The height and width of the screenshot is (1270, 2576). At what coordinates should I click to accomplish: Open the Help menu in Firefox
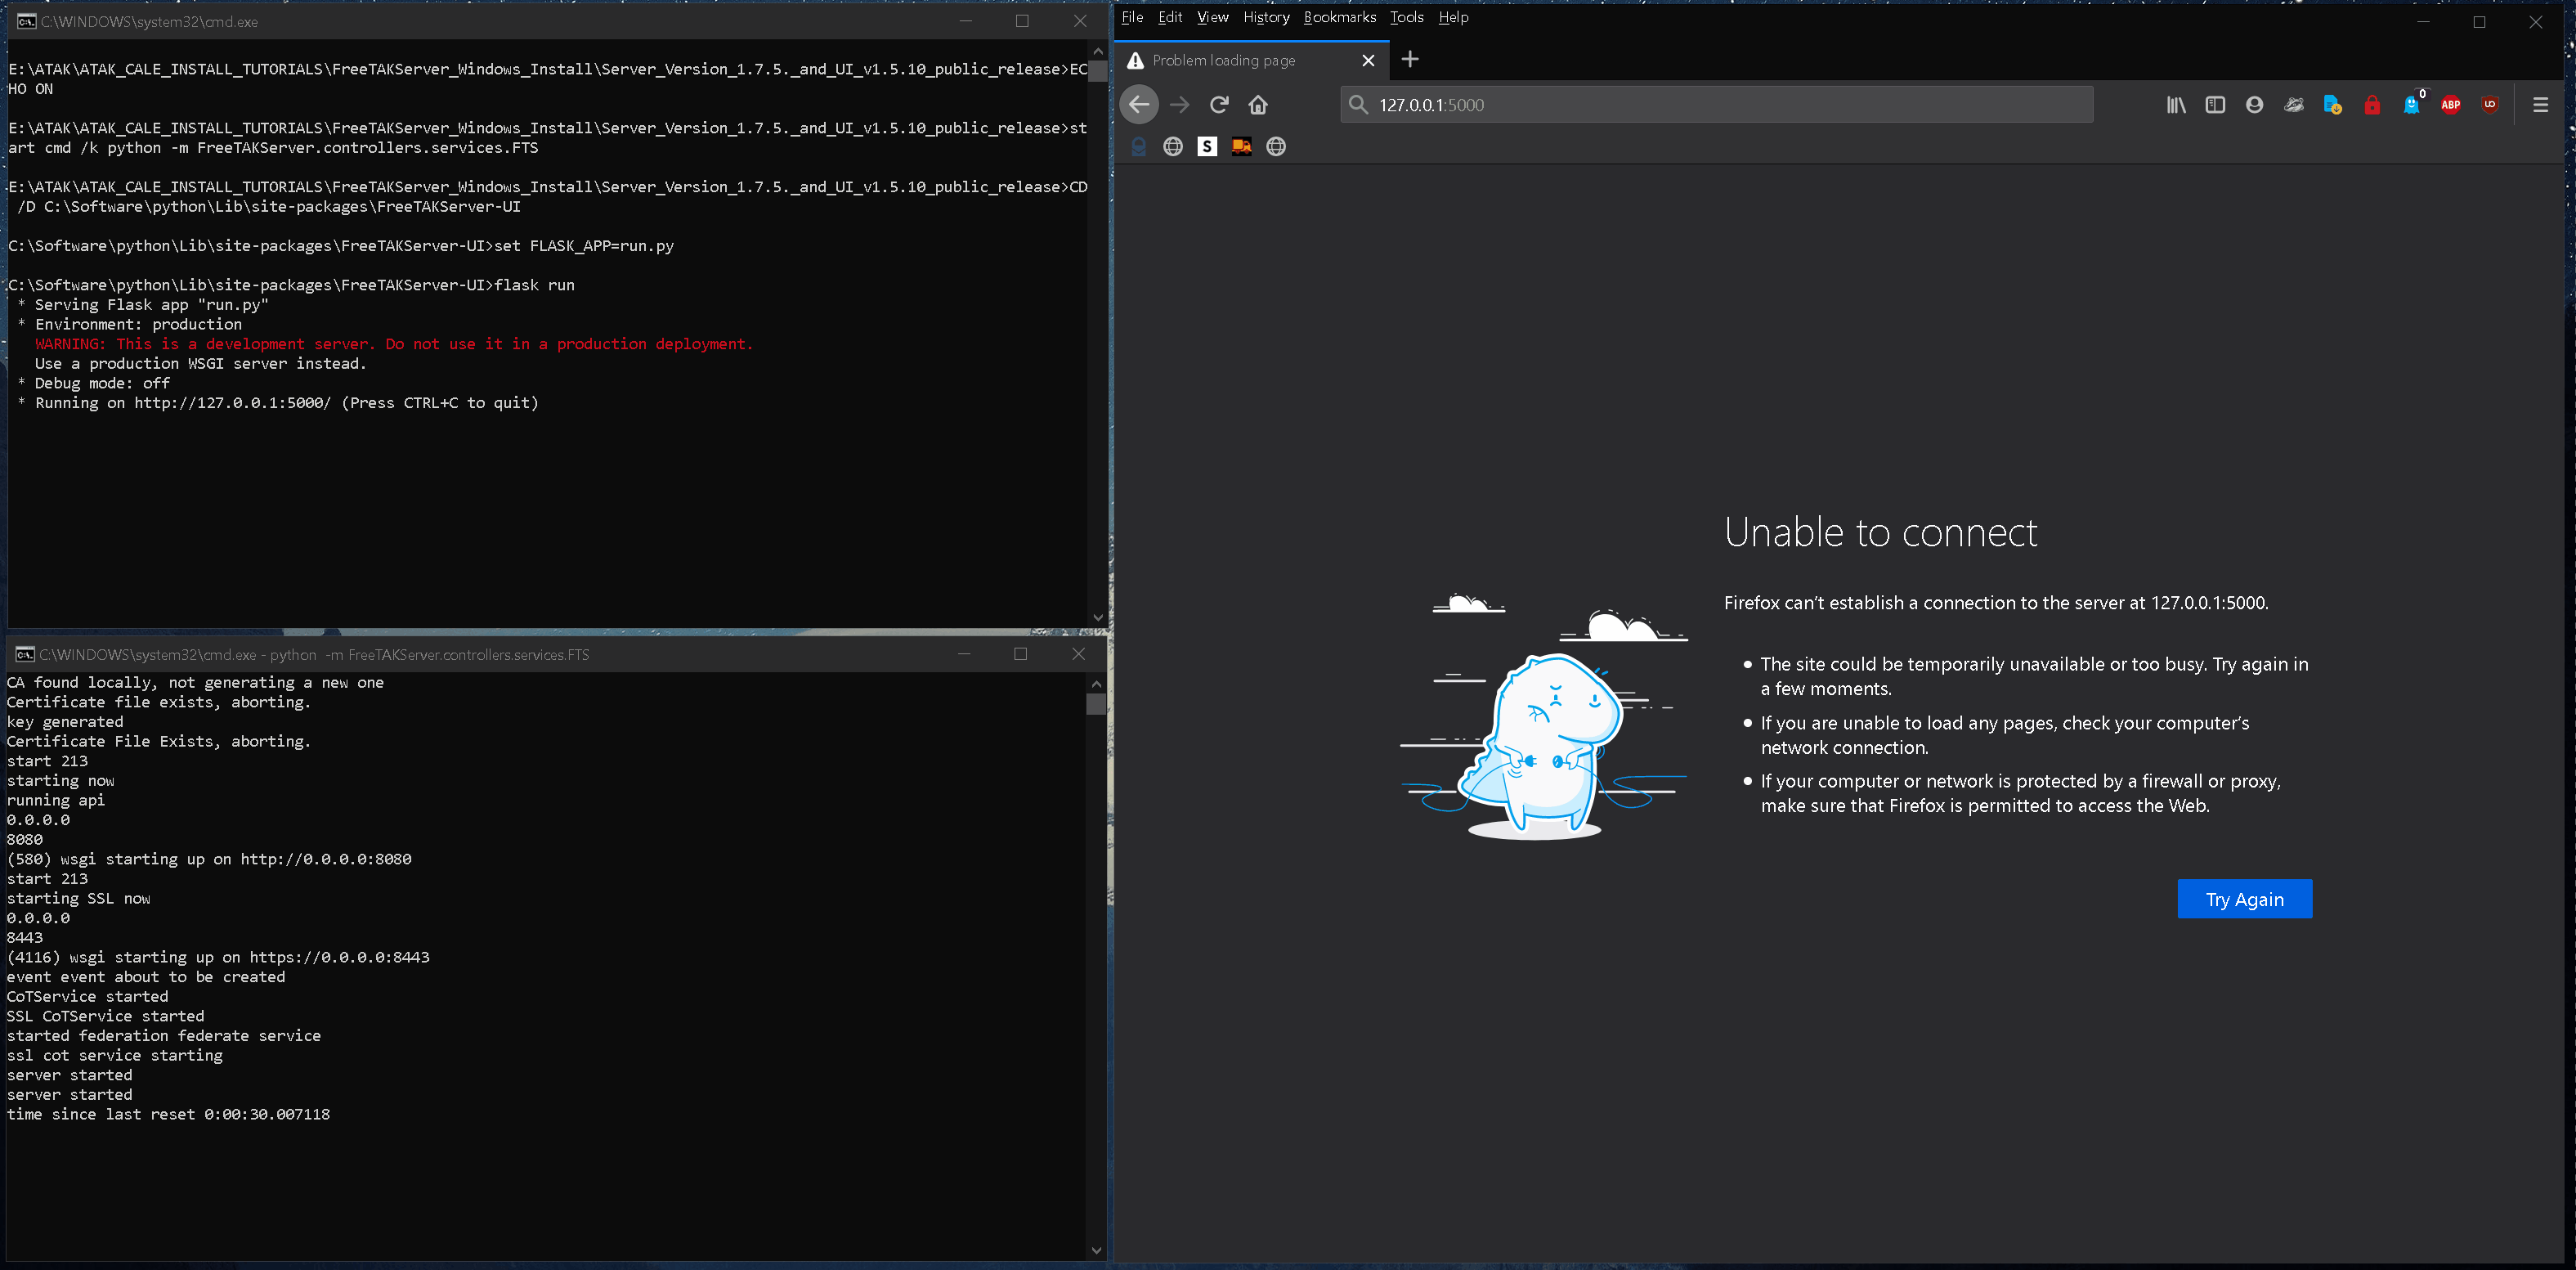pos(1453,17)
